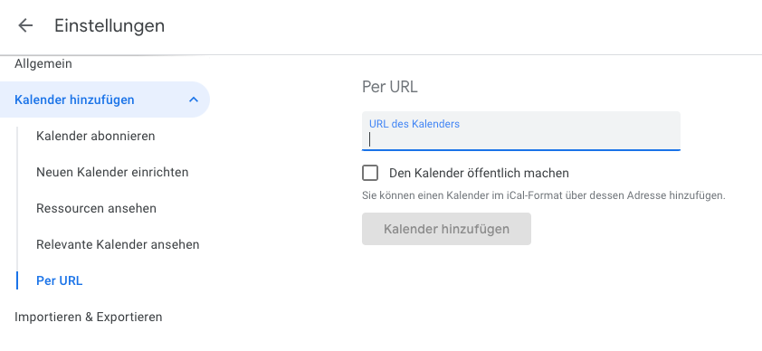Image resolution: width=762 pixels, height=351 pixels.
Task: Open Kalender abonnieren in the sidebar
Action: tap(96, 136)
